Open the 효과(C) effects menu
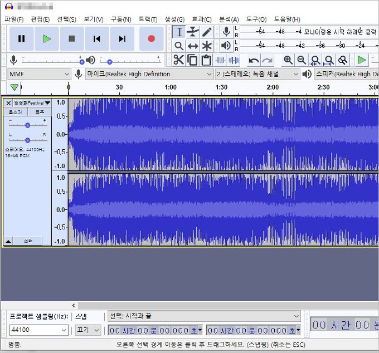The height and width of the screenshot is (353, 379). click(201, 19)
